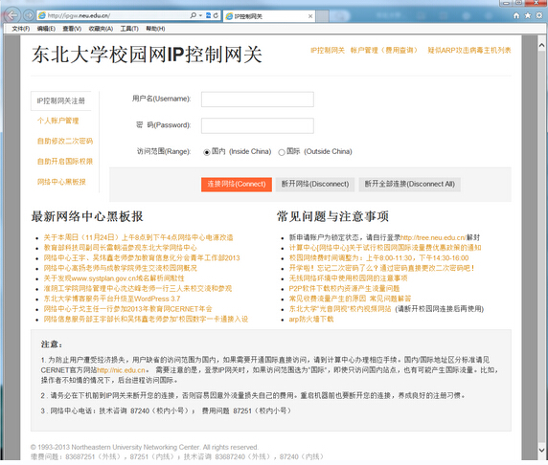Open news 教育部科技司副司长 visit link
Viewport: 548px width, 465px height.
click(x=120, y=248)
